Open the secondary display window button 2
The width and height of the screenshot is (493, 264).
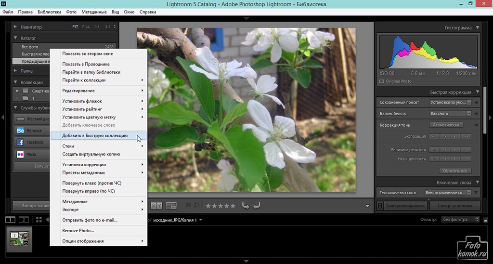pyautogui.click(x=23, y=220)
